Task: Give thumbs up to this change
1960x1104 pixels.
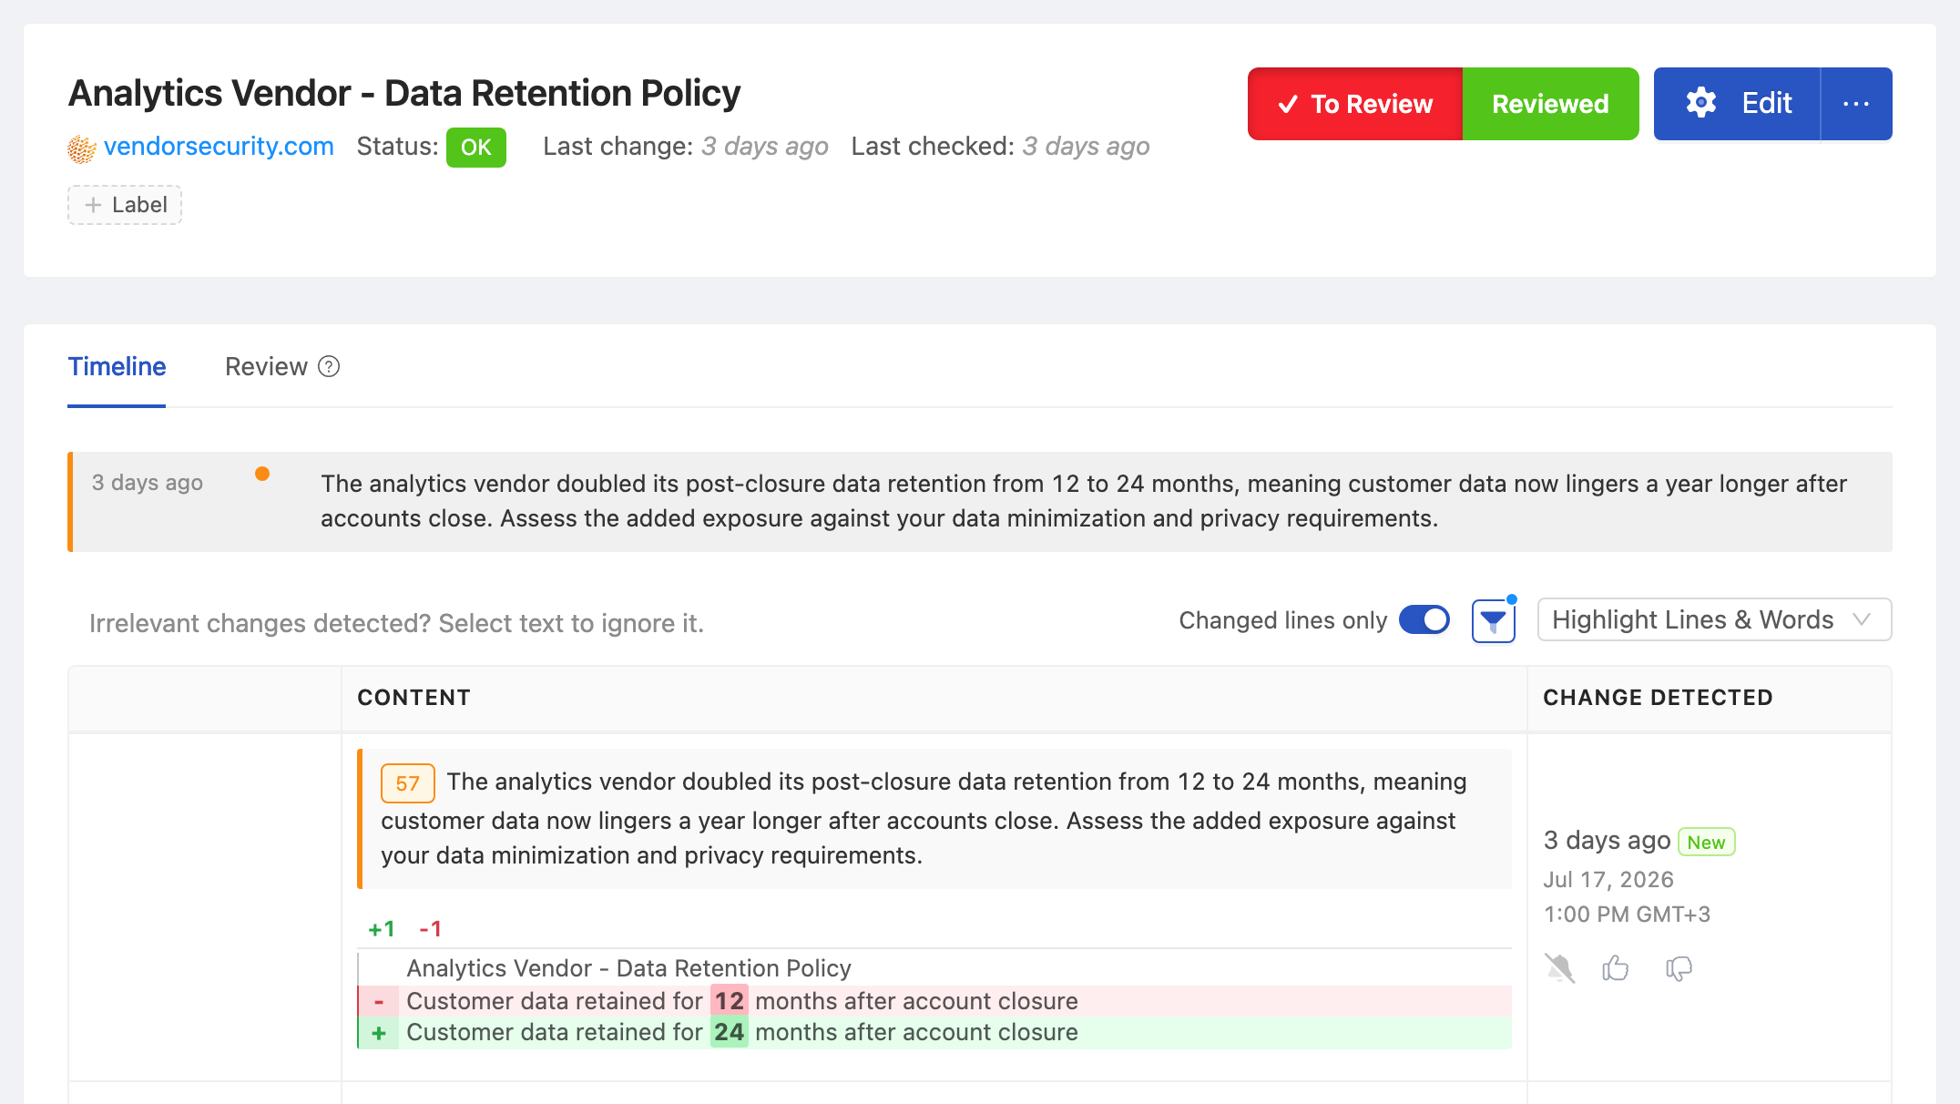Action: click(1616, 967)
